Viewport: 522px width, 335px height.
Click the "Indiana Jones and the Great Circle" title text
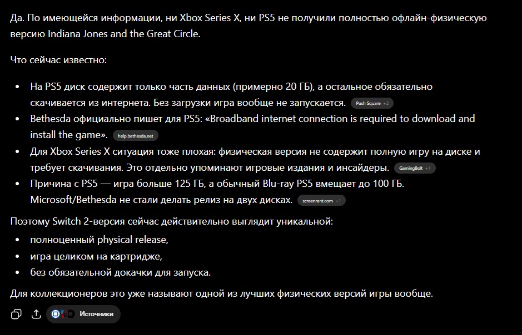123,34
